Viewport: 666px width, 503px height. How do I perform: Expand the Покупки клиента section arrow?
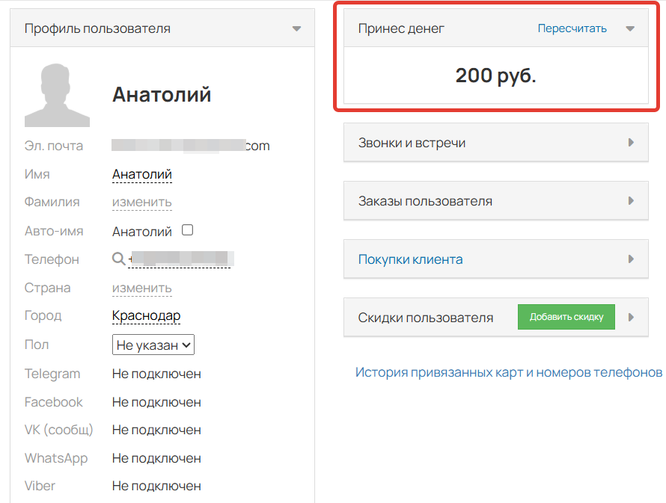[x=631, y=259]
